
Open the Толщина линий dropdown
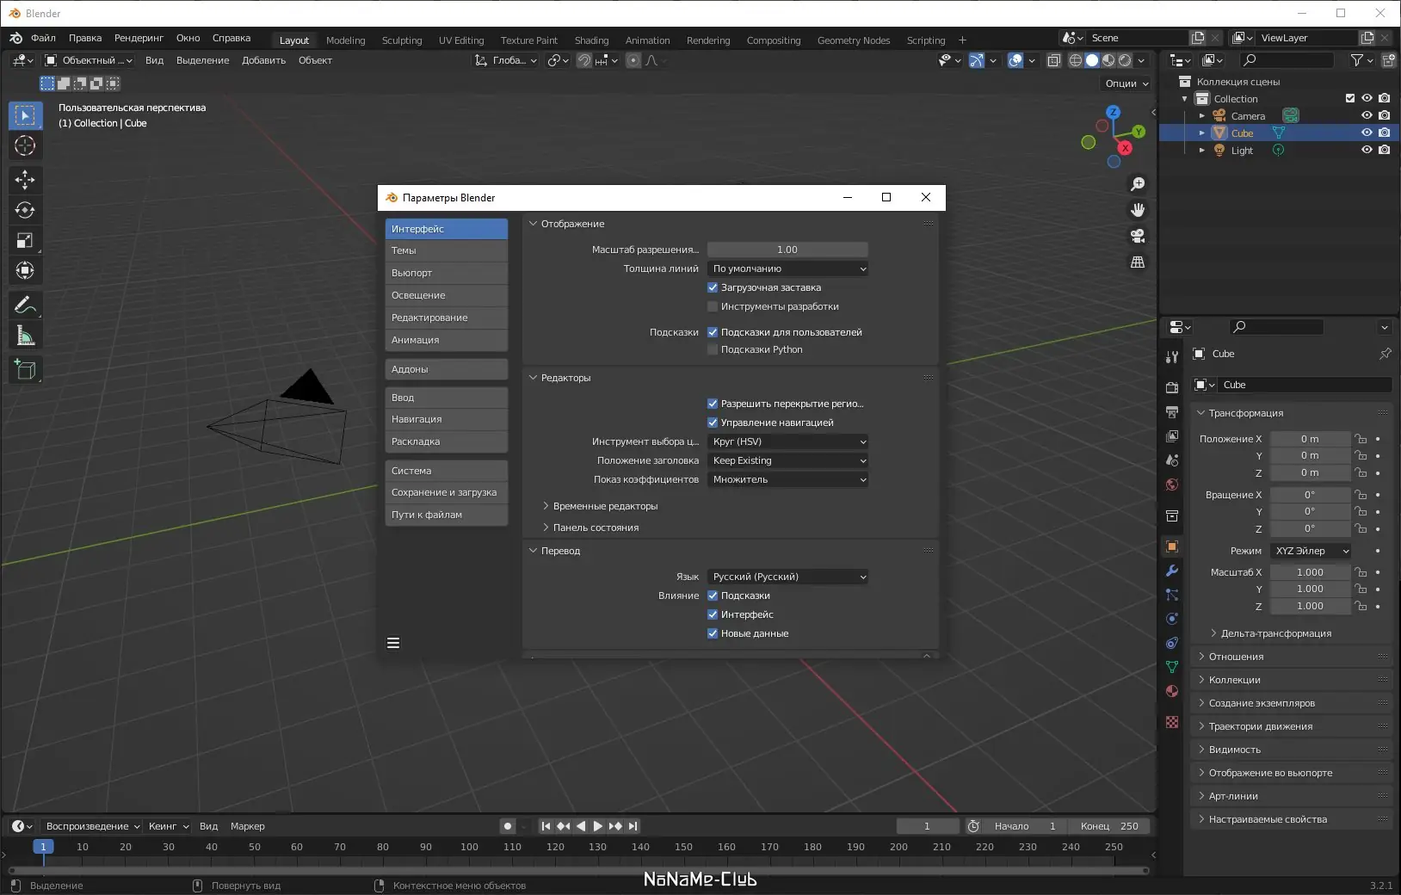pos(787,268)
